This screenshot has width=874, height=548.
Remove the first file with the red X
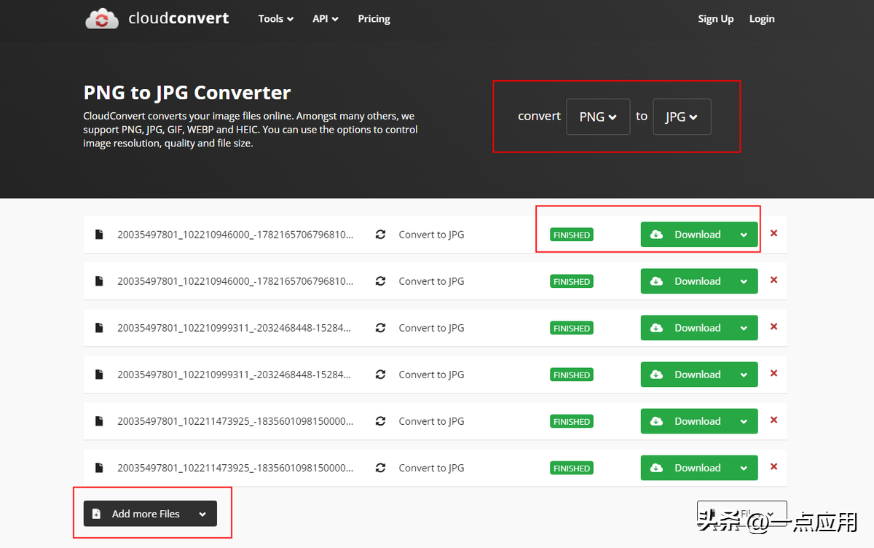point(773,234)
